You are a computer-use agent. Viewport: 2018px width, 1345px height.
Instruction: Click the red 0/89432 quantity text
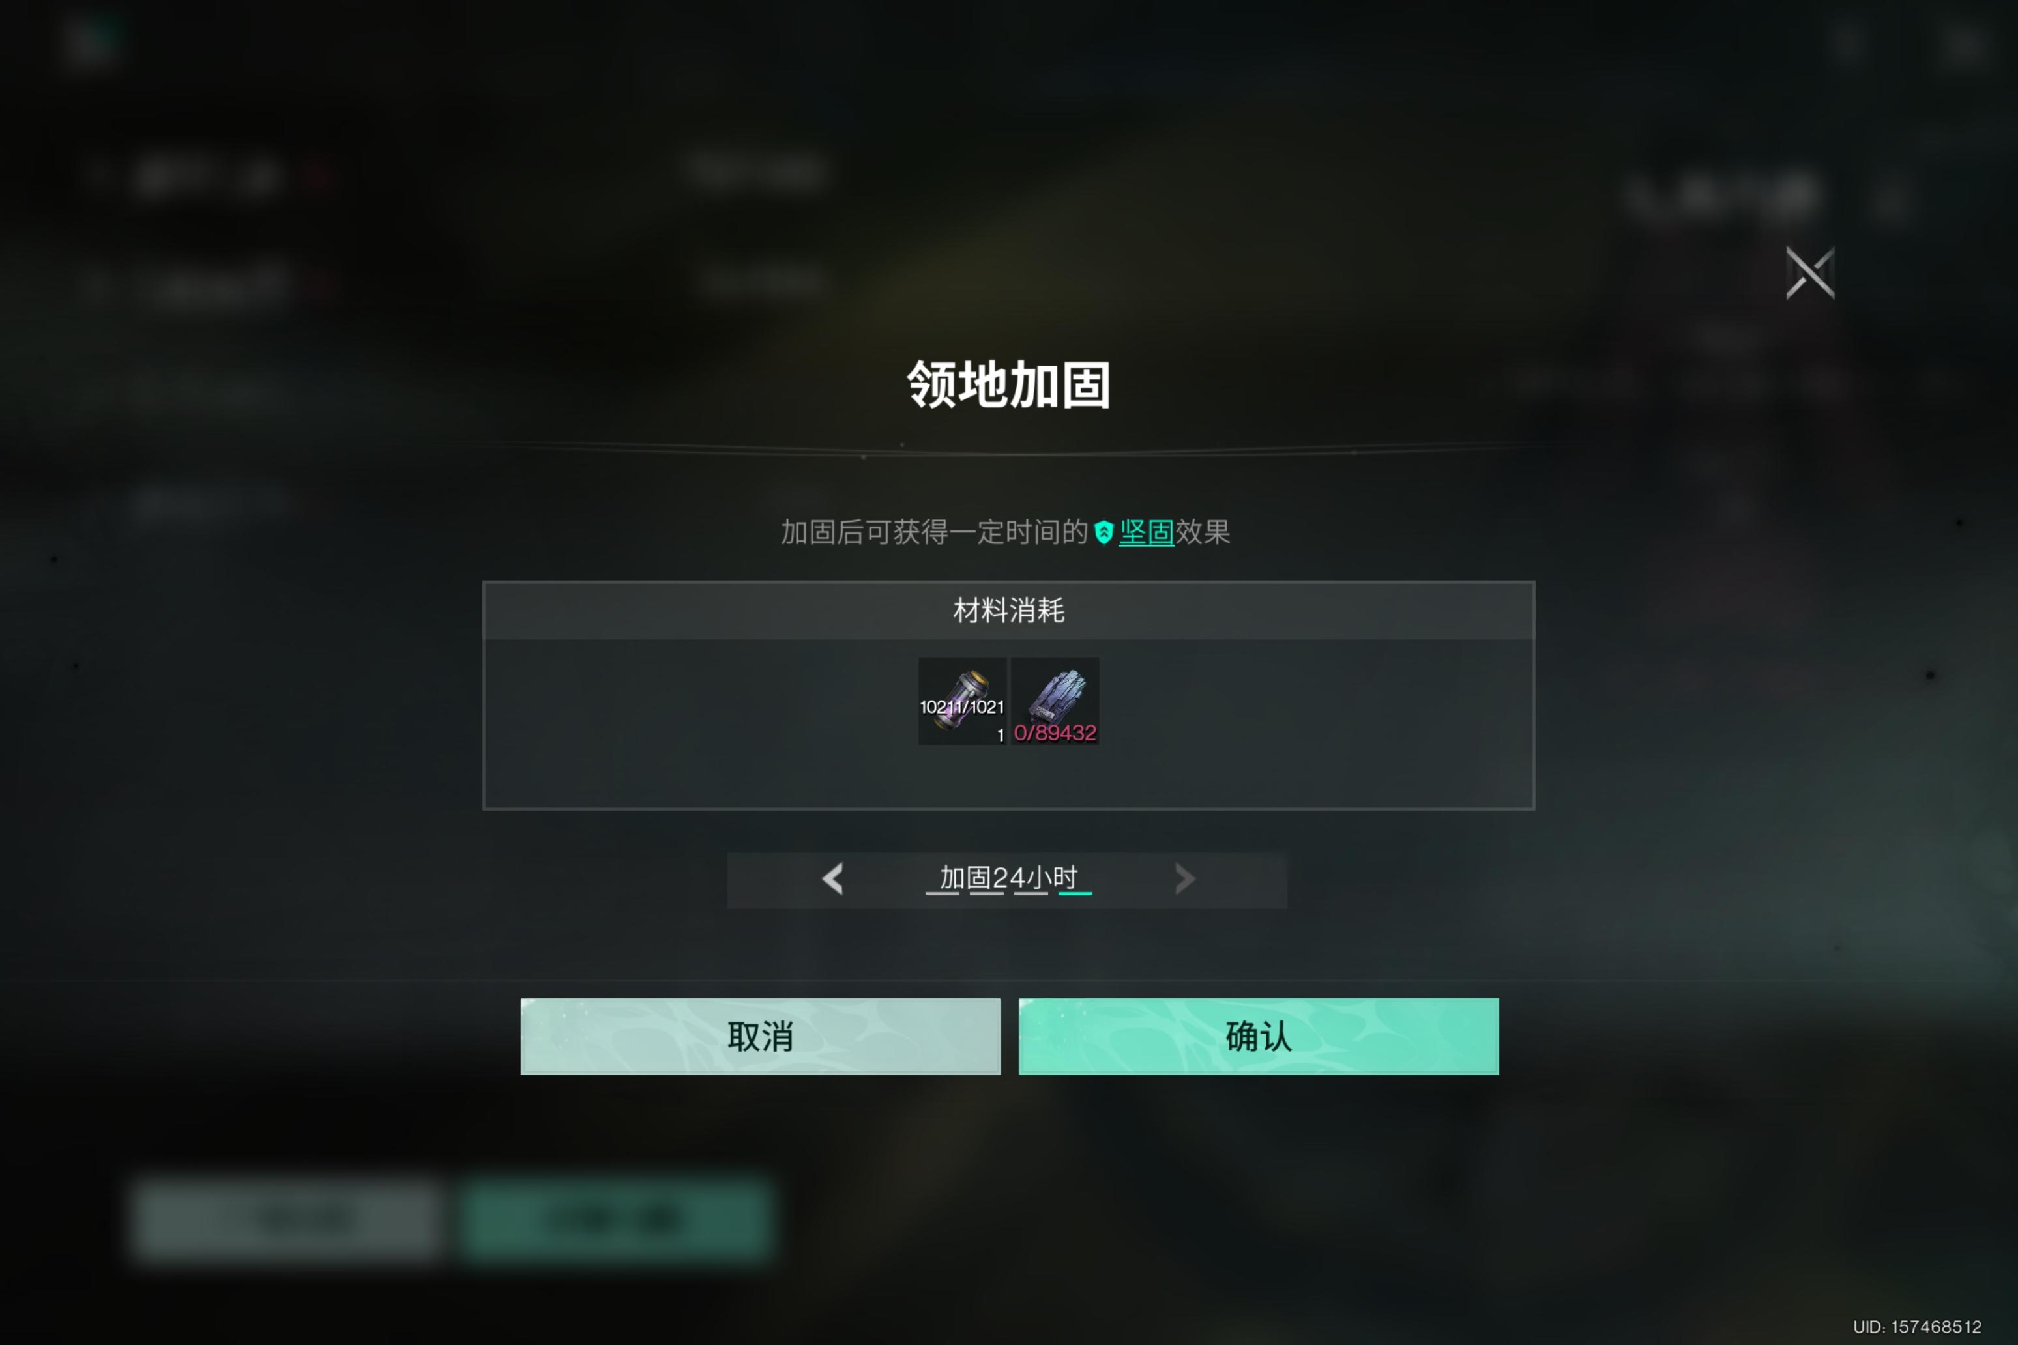[1055, 732]
